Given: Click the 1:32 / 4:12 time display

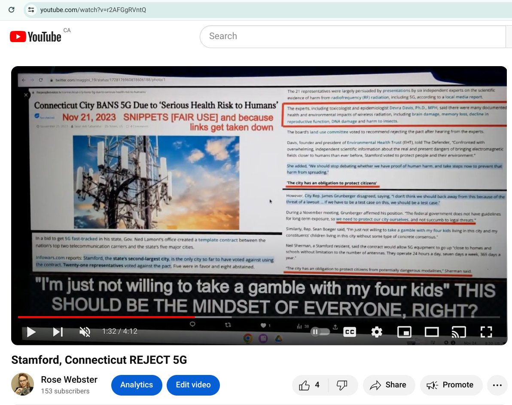Looking at the screenshot, I should tap(119, 331).
